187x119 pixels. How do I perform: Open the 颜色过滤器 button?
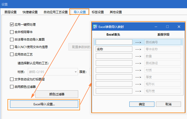[x=57, y=94]
